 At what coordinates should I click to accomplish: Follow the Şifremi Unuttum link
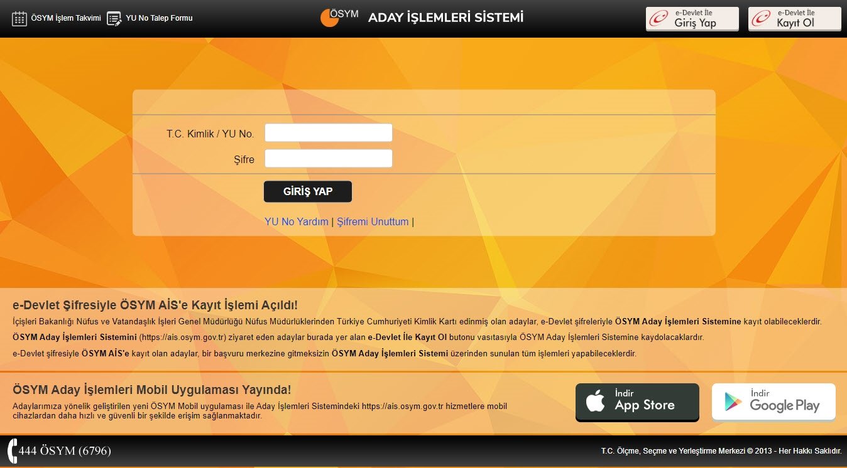[x=373, y=221]
